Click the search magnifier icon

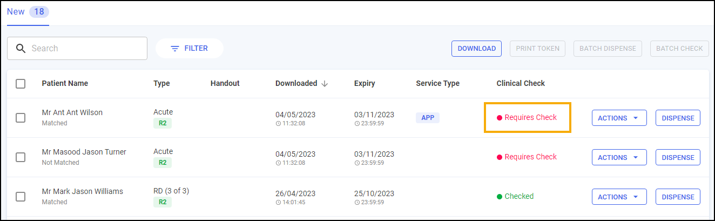coord(21,48)
